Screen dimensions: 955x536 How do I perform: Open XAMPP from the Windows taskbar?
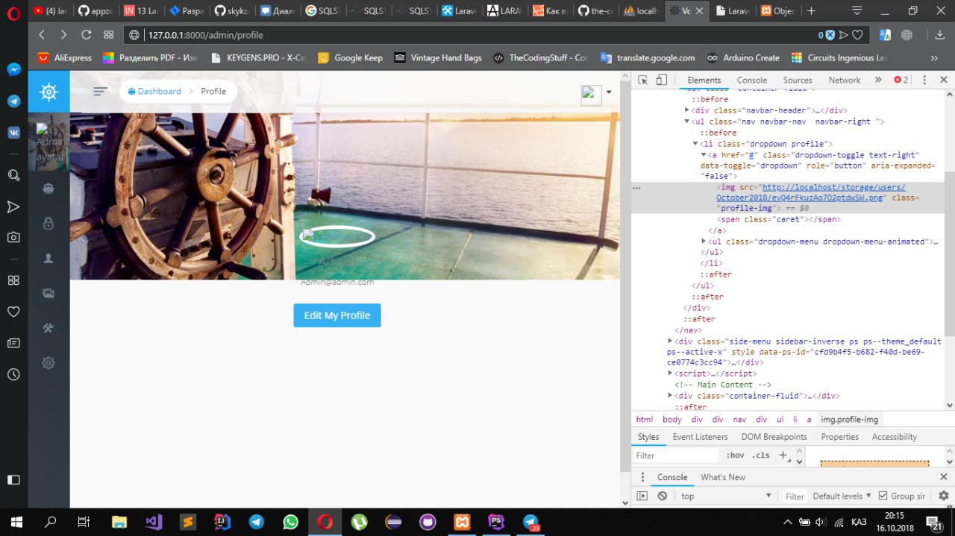pos(462,522)
